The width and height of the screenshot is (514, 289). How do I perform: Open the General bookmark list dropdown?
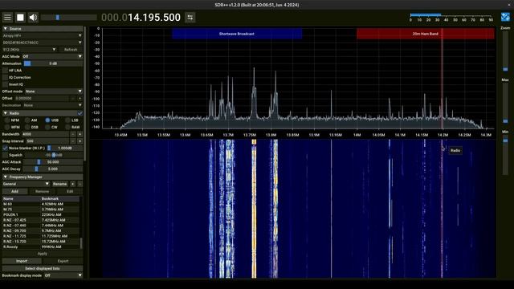tap(26, 184)
